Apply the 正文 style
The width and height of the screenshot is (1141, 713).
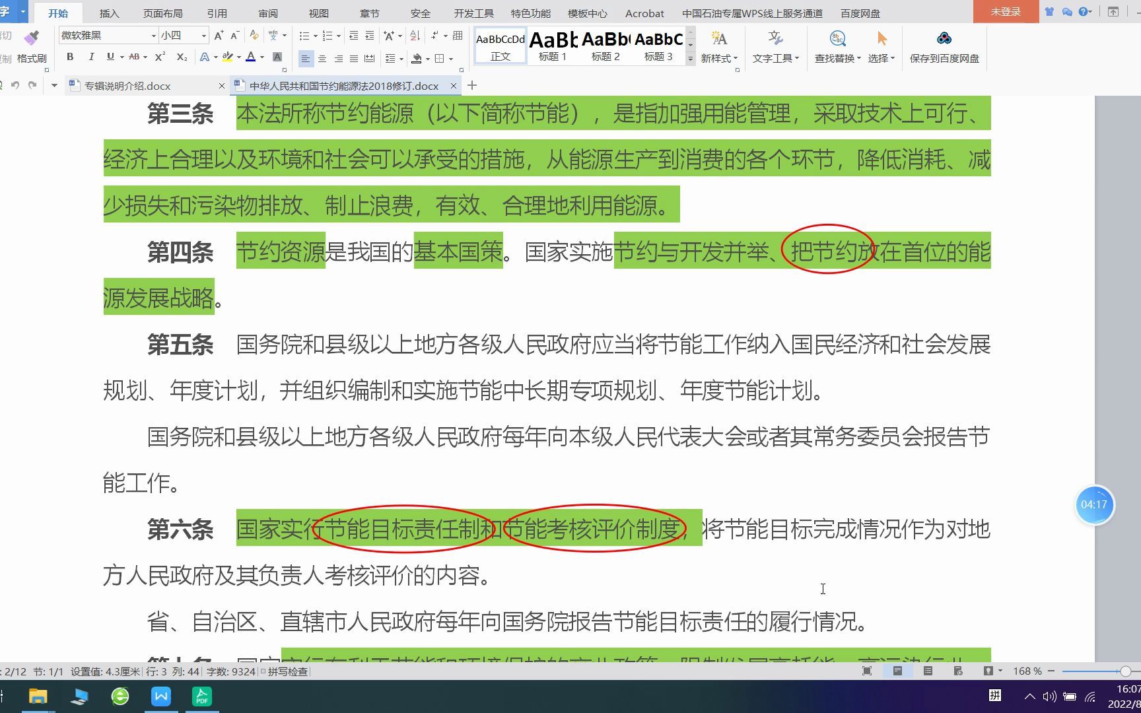click(x=501, y=46)
